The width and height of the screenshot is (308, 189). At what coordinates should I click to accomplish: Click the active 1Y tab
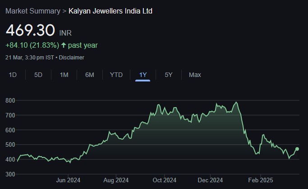tap(143, 75)
